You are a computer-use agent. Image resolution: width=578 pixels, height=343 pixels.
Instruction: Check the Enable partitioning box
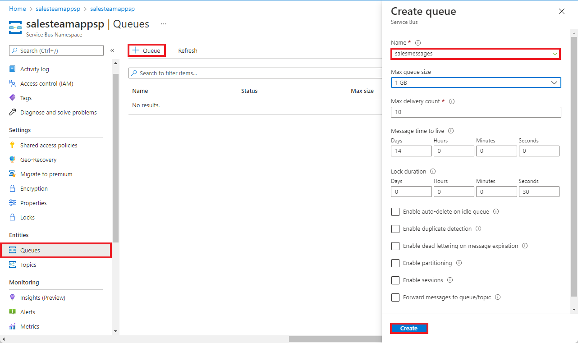pyautogui.click(x=395, y=263)
